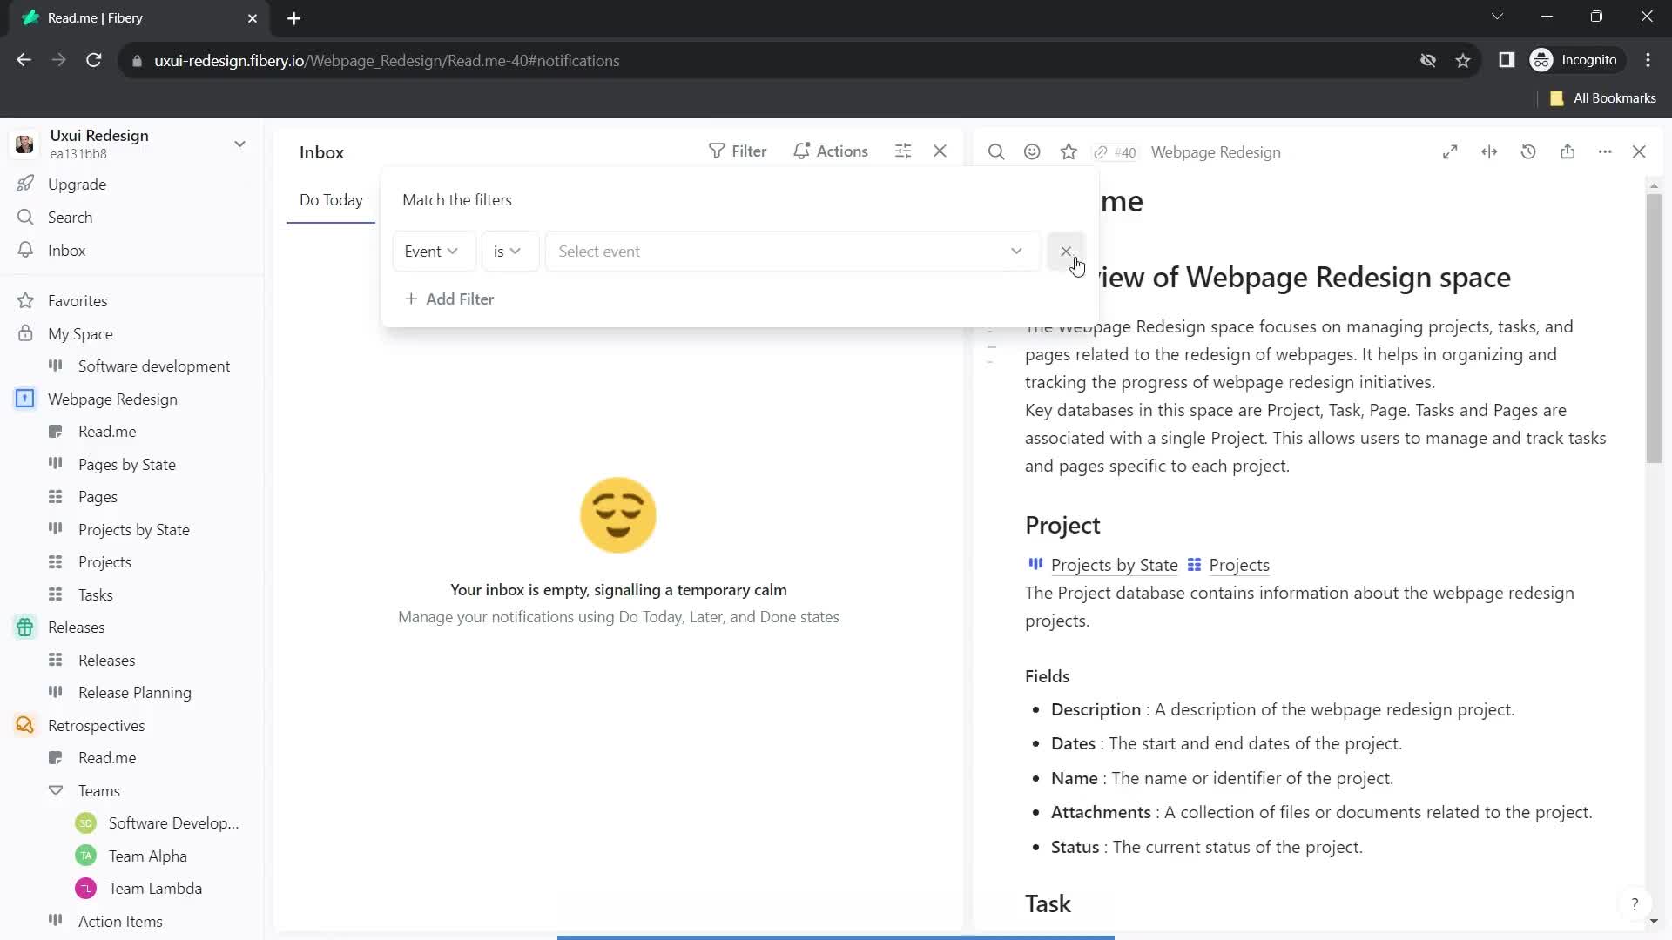Viewport: 1672px width, 940px height.
Task: Click the share/export icon in toolbar
Action: (1570, 151)
